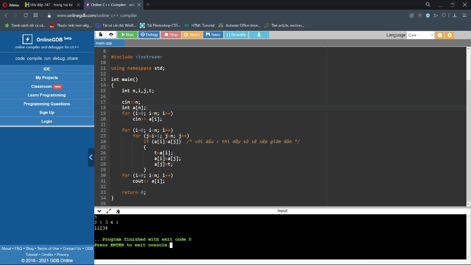Open the Tutorial footer link

[x=31, y=254]
